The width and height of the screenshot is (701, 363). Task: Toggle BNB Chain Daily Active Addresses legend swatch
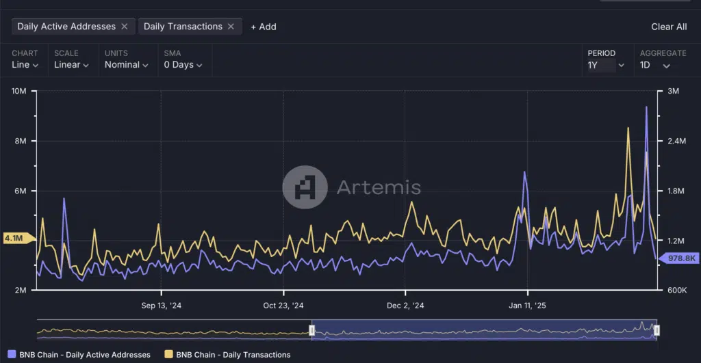pyautogui.click(x=12, y=355)
